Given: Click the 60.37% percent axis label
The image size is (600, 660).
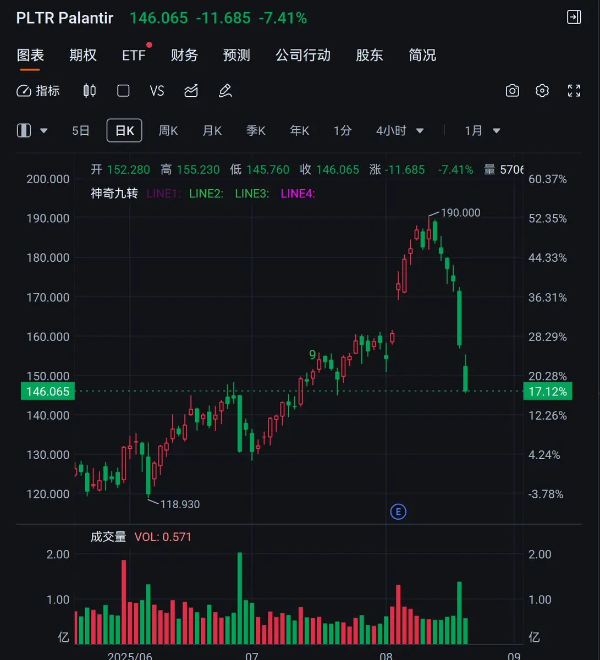Looking at the screenshot, I should (548, 179).
